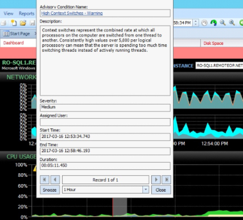Click the Snooze button
This screenshot has width=243, height=220.
click(x=50, y=190)
